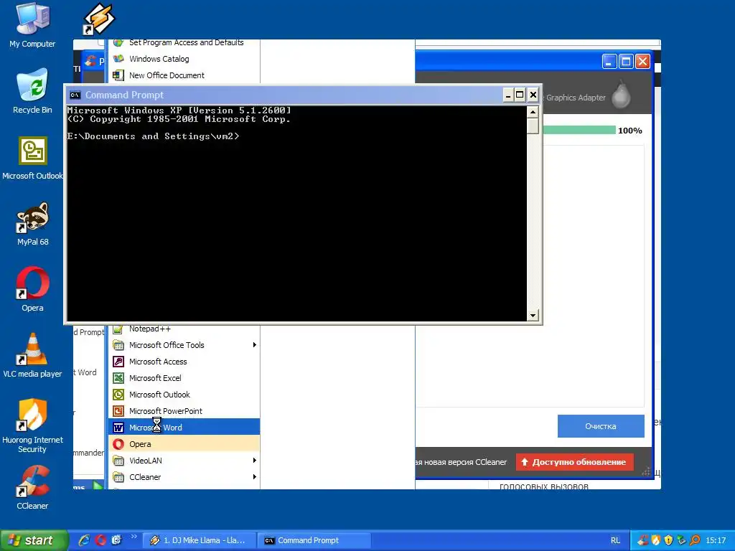735x551 pixels.
Task: Click the New Office Document menu icon
Action: pyautogui.click(x=118, y=75)
